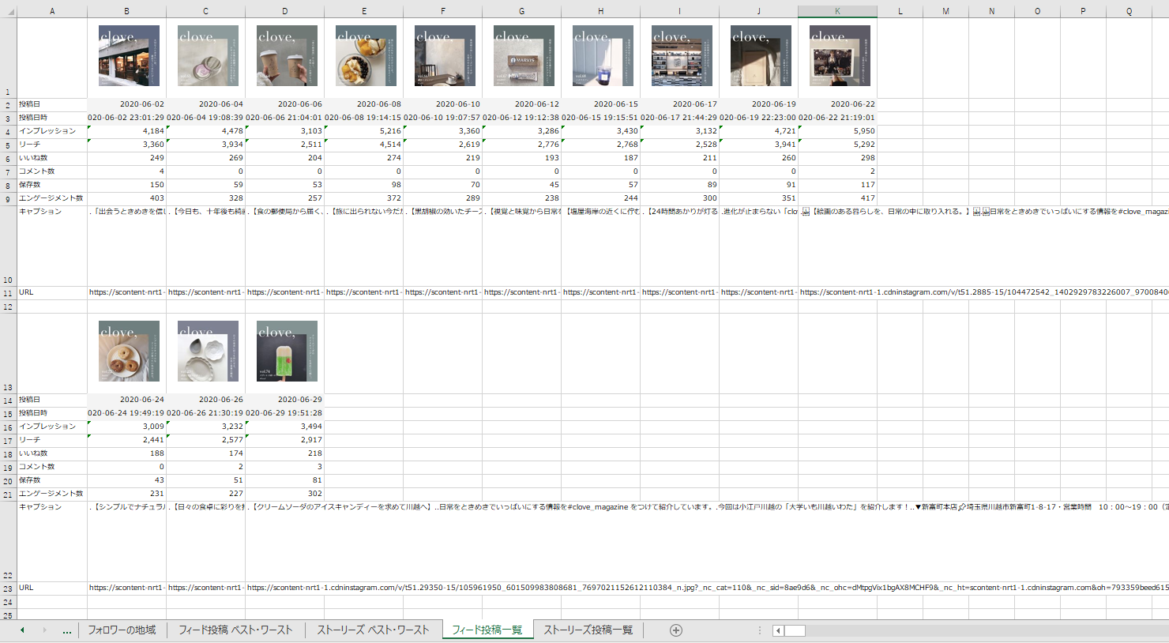Select the ストーリーズ投稿一覧 sheet tab
Screen dimensions: 1169x643
coord(588,630)
